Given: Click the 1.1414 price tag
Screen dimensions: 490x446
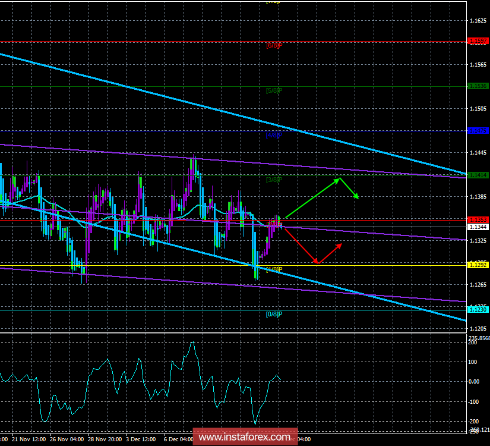Looking at the screenshot, I should pos(478,175).
